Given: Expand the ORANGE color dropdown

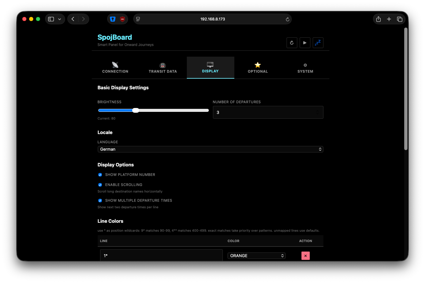Looking at the screenshot, I should [256, 256].
